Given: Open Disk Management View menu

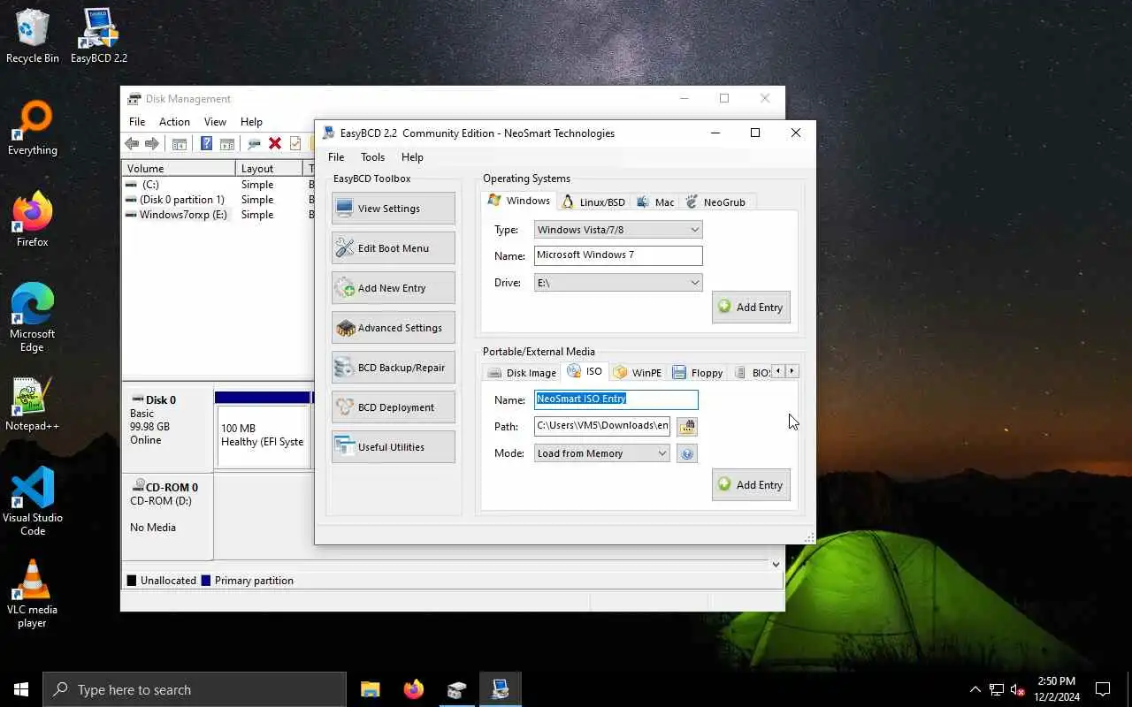Looking at the screenshot, I should [x=215, y=122].
